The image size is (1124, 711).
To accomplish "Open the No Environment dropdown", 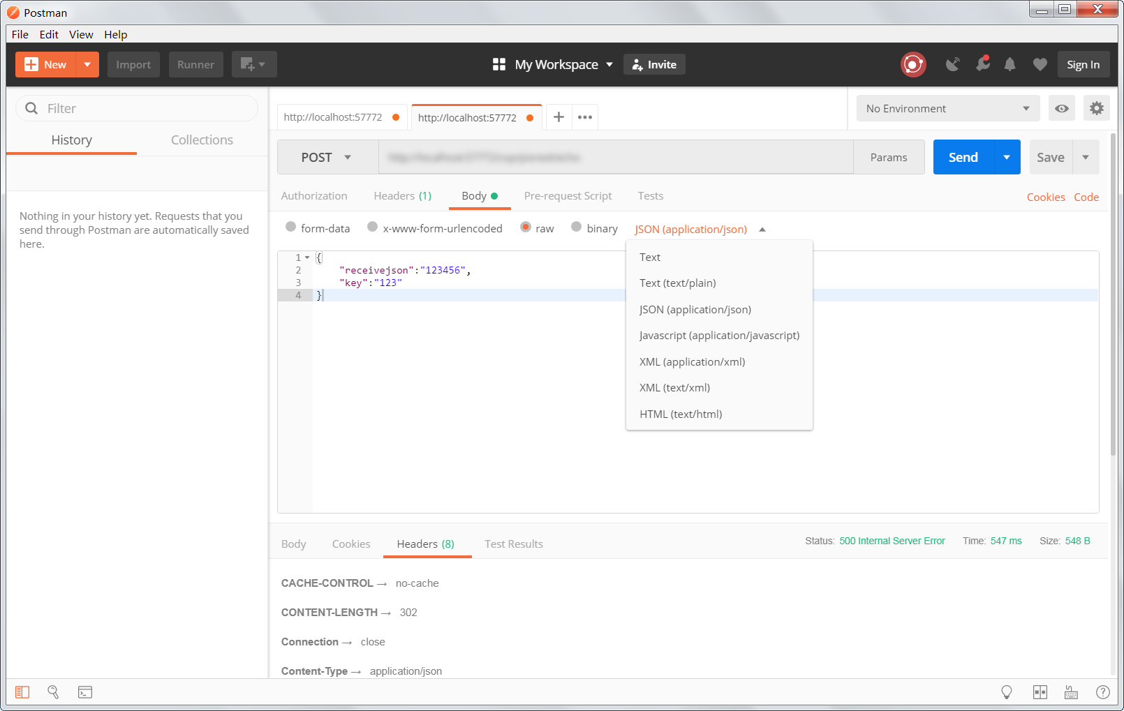I will 948,108.
